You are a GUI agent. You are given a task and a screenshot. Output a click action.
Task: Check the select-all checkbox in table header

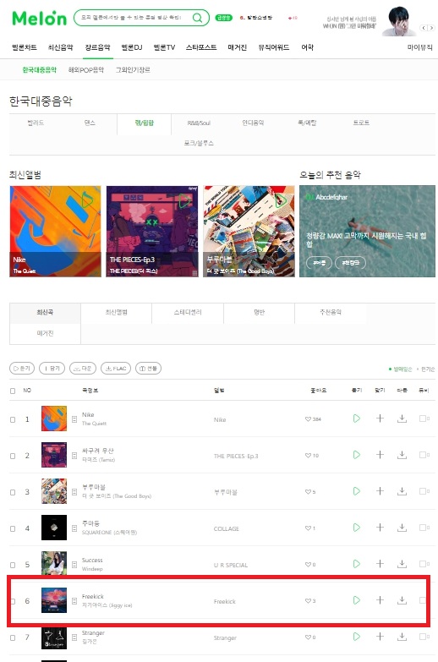point(13,391)
